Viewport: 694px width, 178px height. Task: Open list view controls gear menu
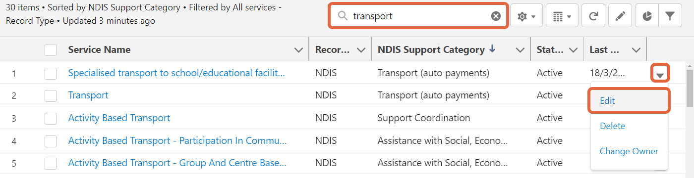(x=526, y=16)
